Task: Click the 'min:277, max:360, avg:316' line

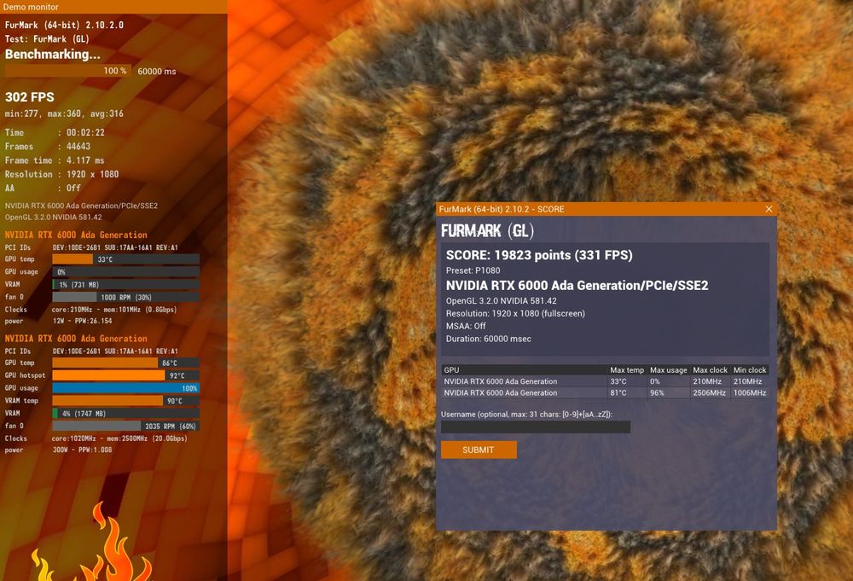Action: coord(64,113)
